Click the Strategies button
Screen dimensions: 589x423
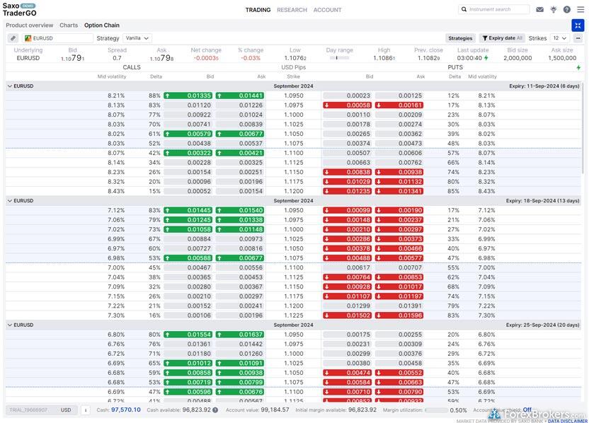point(460,38)
